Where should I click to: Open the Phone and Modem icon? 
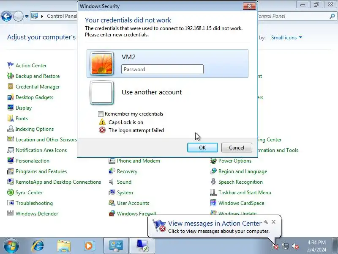point(112,161)
